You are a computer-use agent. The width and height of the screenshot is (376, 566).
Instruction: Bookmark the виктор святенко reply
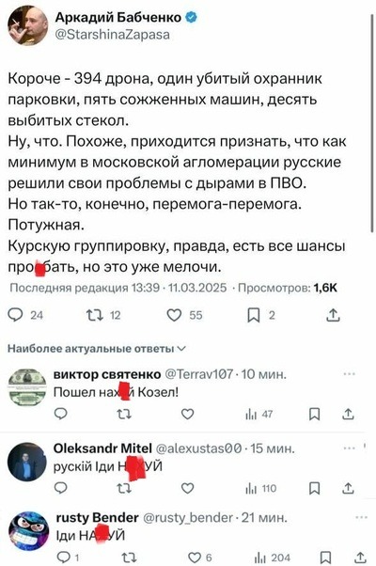click(x=315, y=414)
